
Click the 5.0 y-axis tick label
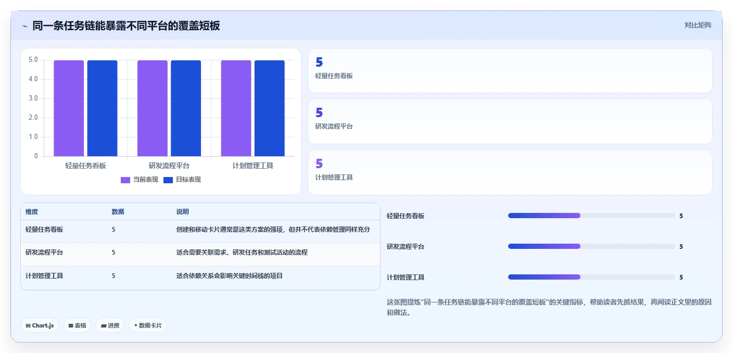[33, 60]
